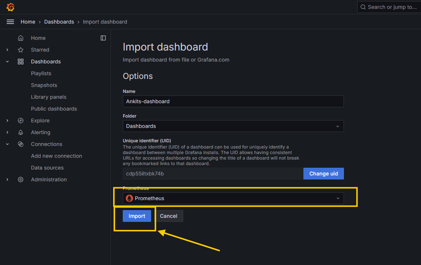Collapse the Connections section chevron

pyautogui.click(x=7, y=144)
